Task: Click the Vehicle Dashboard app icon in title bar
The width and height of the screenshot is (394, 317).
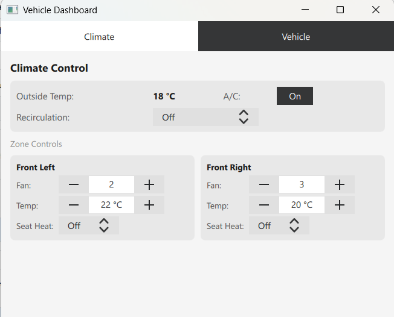Action: [x=12, y=10]
